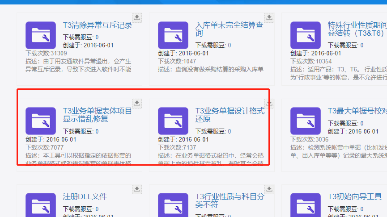Click creation date on T3业务单据设计格式还原 card

(x=183, y=140)
